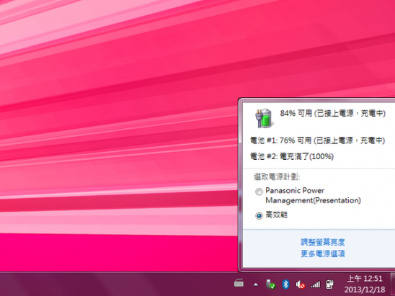Open the 調整螢幕亮度 link

(x=323, y=242)
